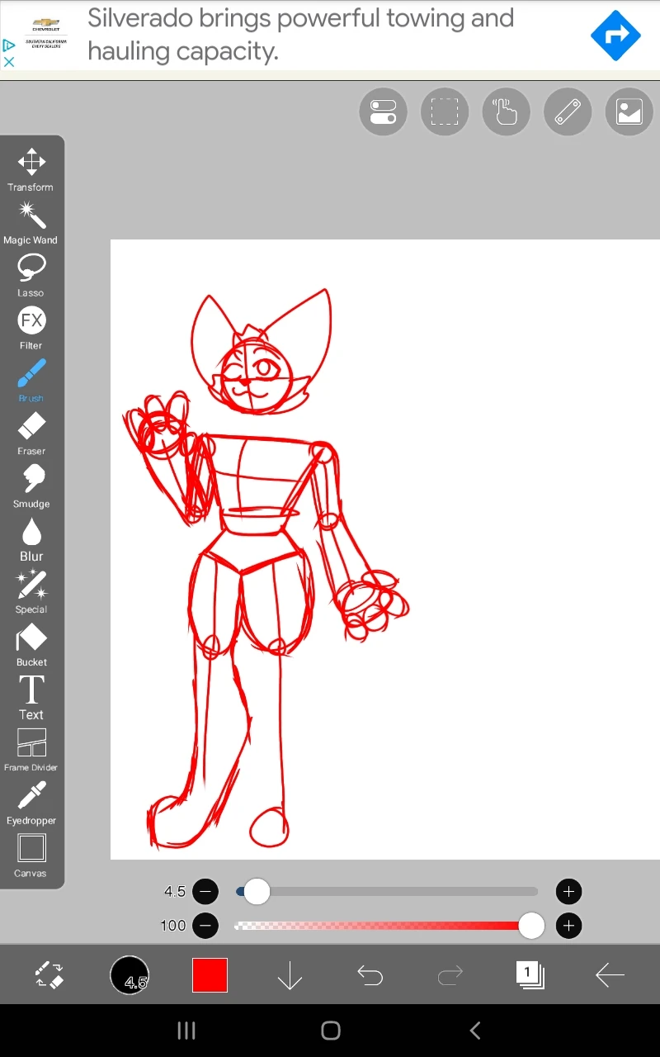
Task: Pick the Eyedropper tool
Action: coord(31,797)
